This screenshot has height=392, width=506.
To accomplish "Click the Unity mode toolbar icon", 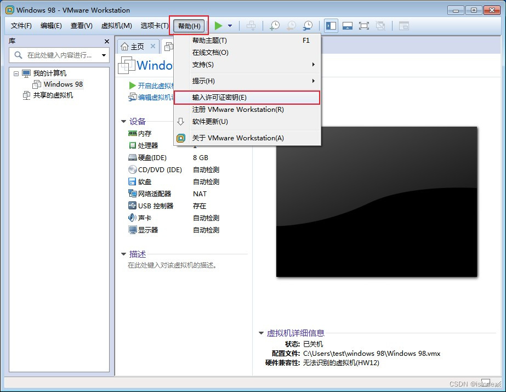I will click(380, 25).
